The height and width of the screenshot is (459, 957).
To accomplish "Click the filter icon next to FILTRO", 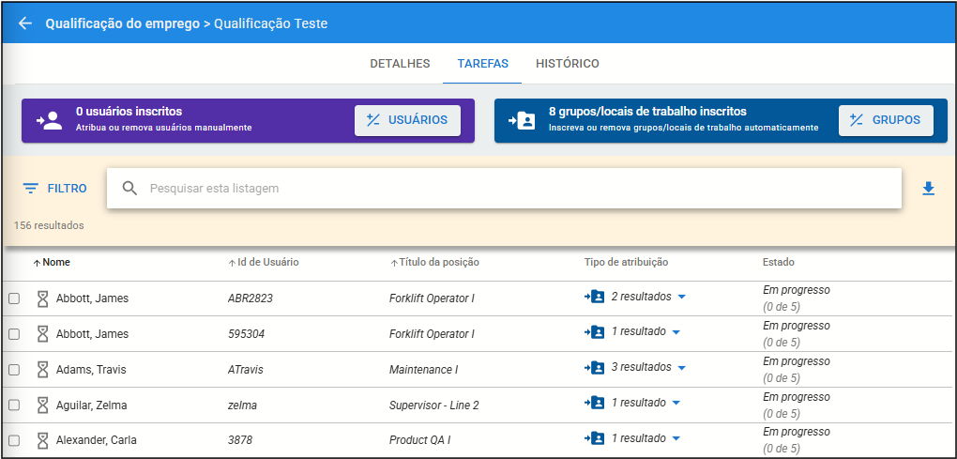I will (x=31, y=189).
